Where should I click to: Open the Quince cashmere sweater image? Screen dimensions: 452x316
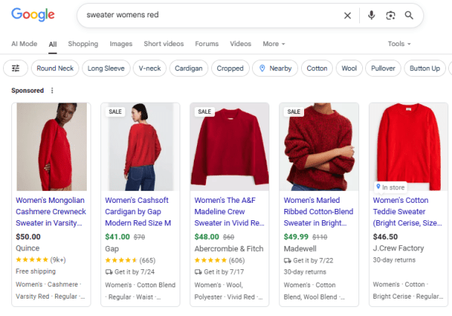pyautogui.click(x=51, y=146)
